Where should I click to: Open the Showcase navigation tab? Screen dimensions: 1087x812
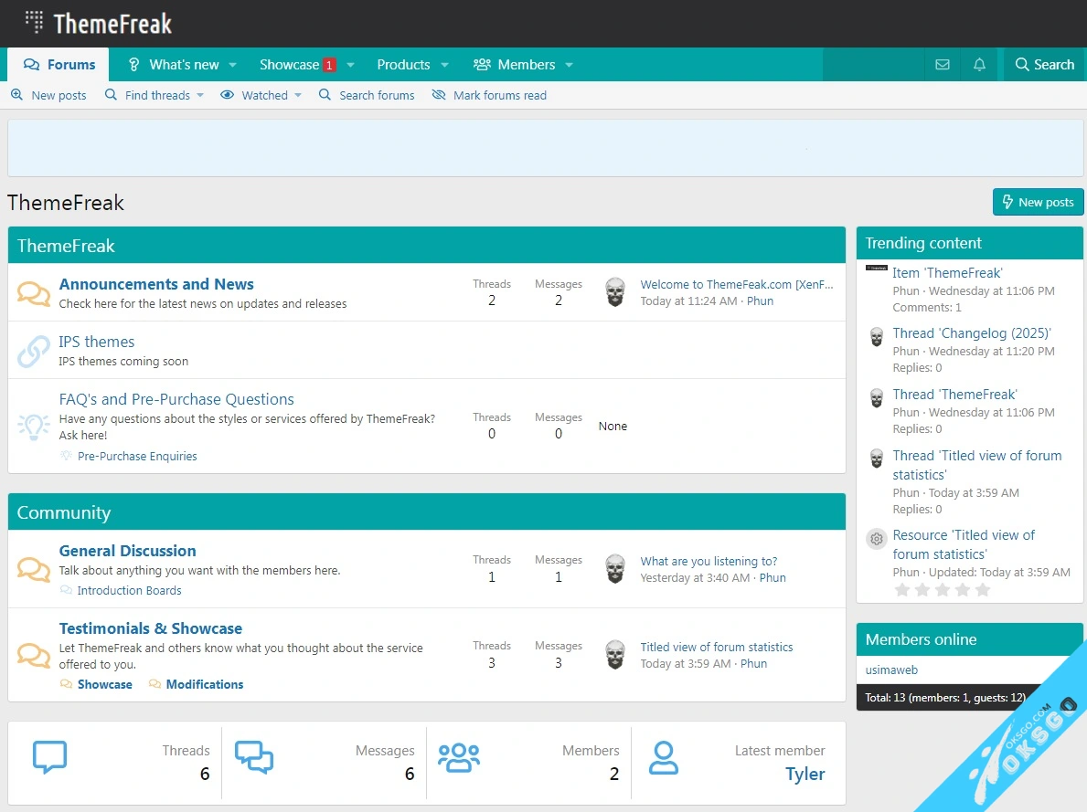tap(289, 65)
